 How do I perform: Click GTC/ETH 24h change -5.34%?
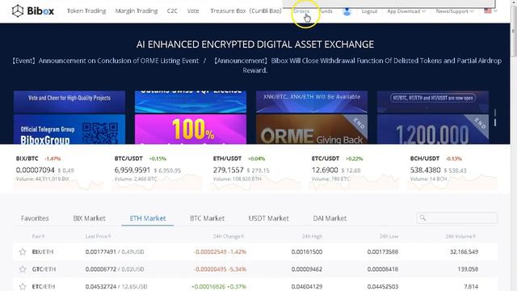tap(237, 269)
